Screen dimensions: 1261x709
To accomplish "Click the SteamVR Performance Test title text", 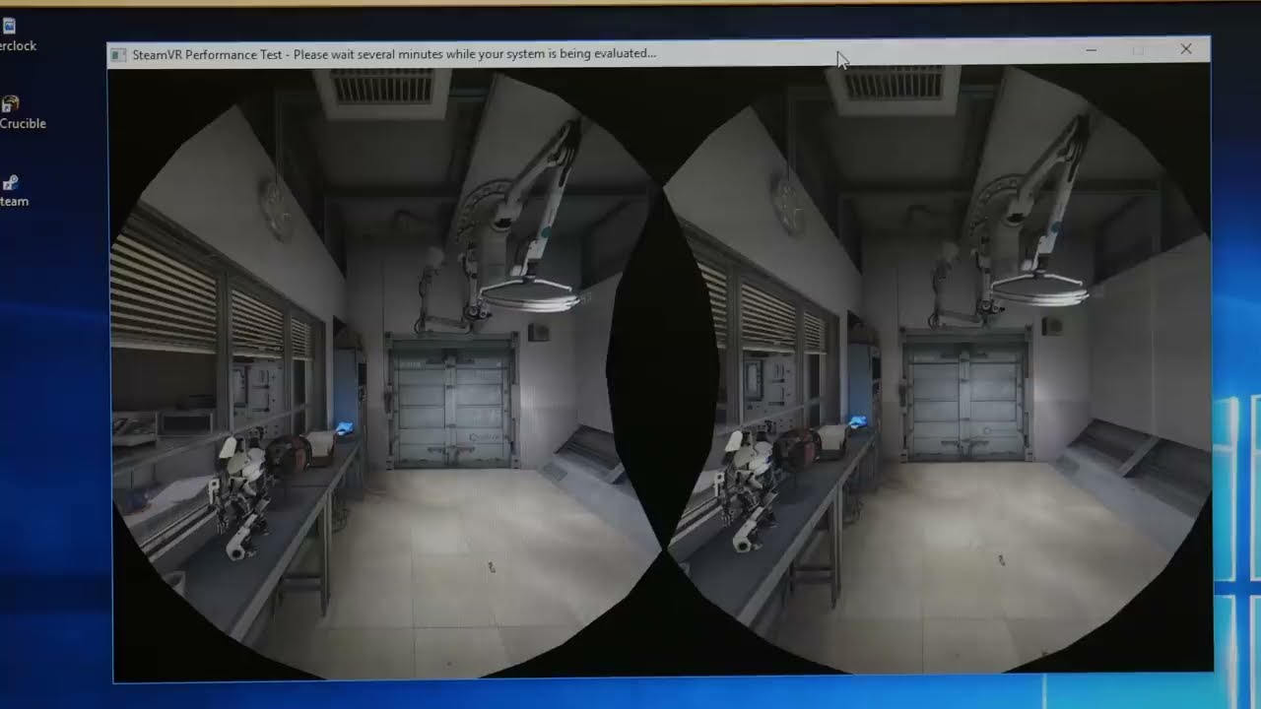I will click(394, 53).
